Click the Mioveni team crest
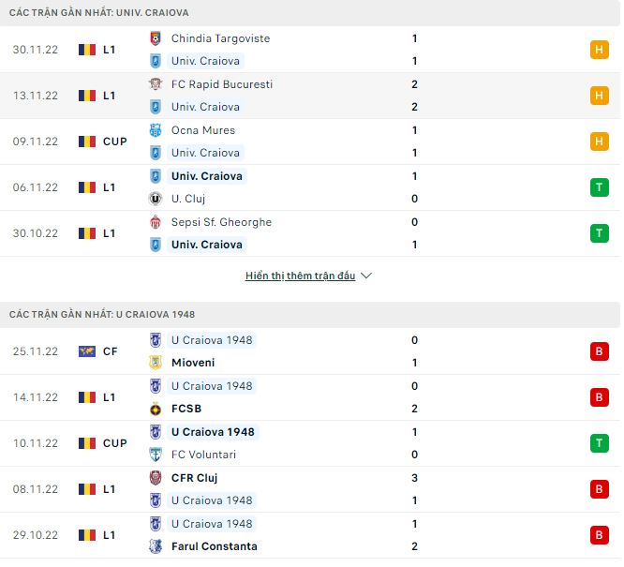624x567 pixels. point(156,363)
